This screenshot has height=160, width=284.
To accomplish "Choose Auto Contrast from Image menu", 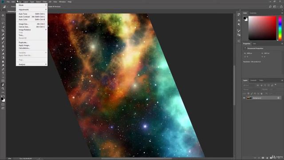I will coord(32,17).
